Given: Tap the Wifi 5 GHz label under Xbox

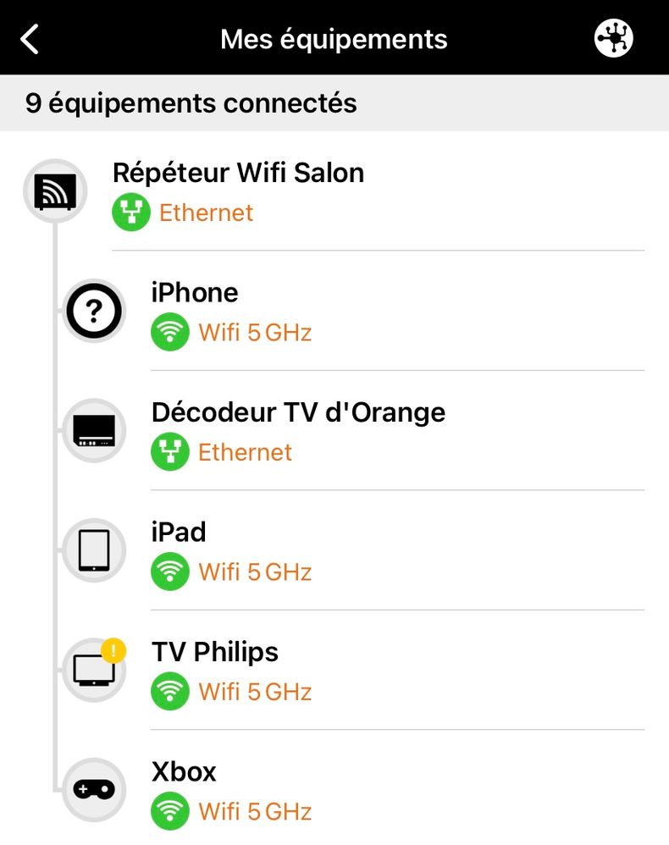Looking at the screenshot, I should (x=255, y=812).
